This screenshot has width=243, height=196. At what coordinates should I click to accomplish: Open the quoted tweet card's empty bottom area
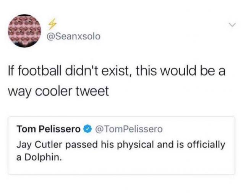122,168
